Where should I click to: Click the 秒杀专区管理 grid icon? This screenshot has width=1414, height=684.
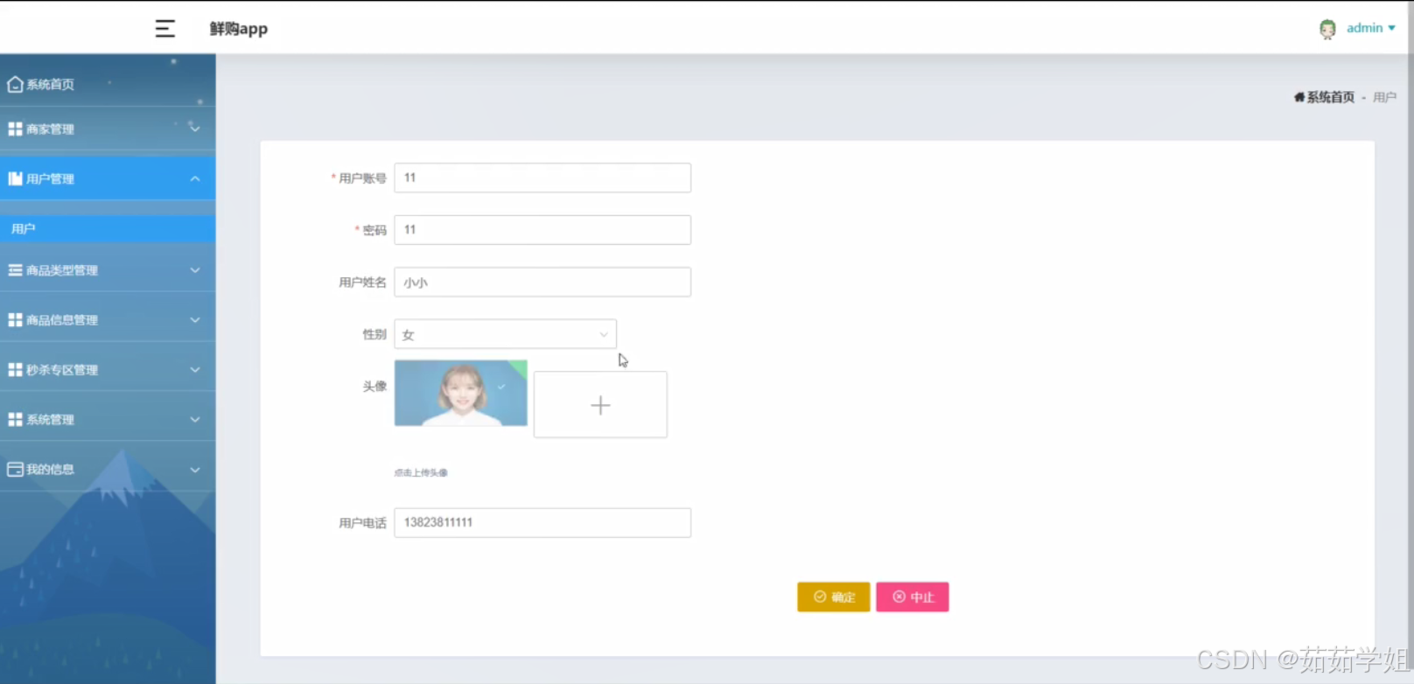point(15,370)
